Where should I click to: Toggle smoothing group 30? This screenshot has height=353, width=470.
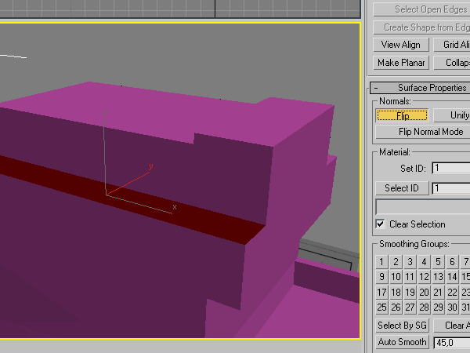pyautogui.click(x=452, y=307)
